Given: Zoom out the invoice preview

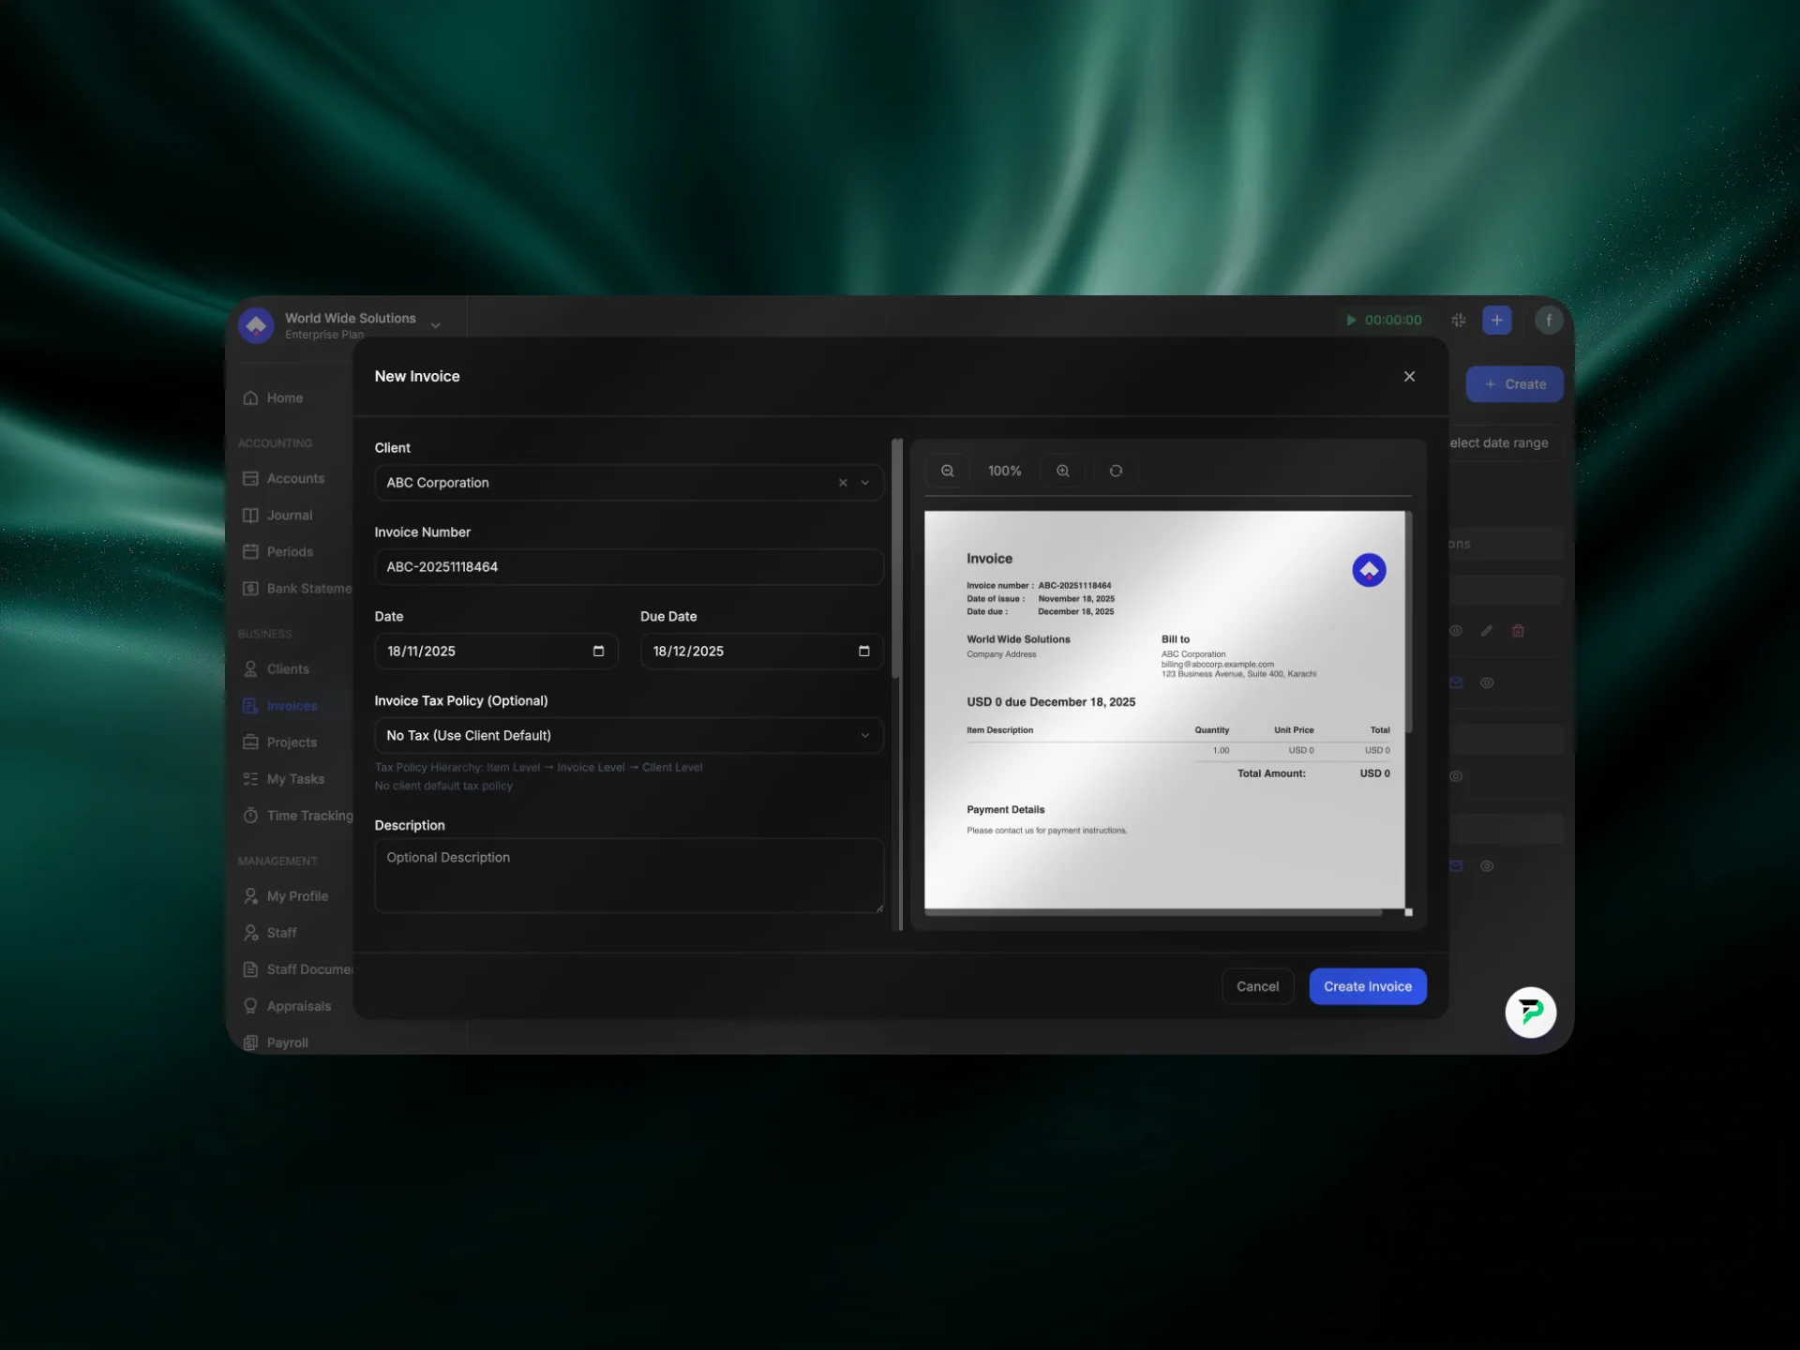Looking at the screenshot, I should pos(948,470).
